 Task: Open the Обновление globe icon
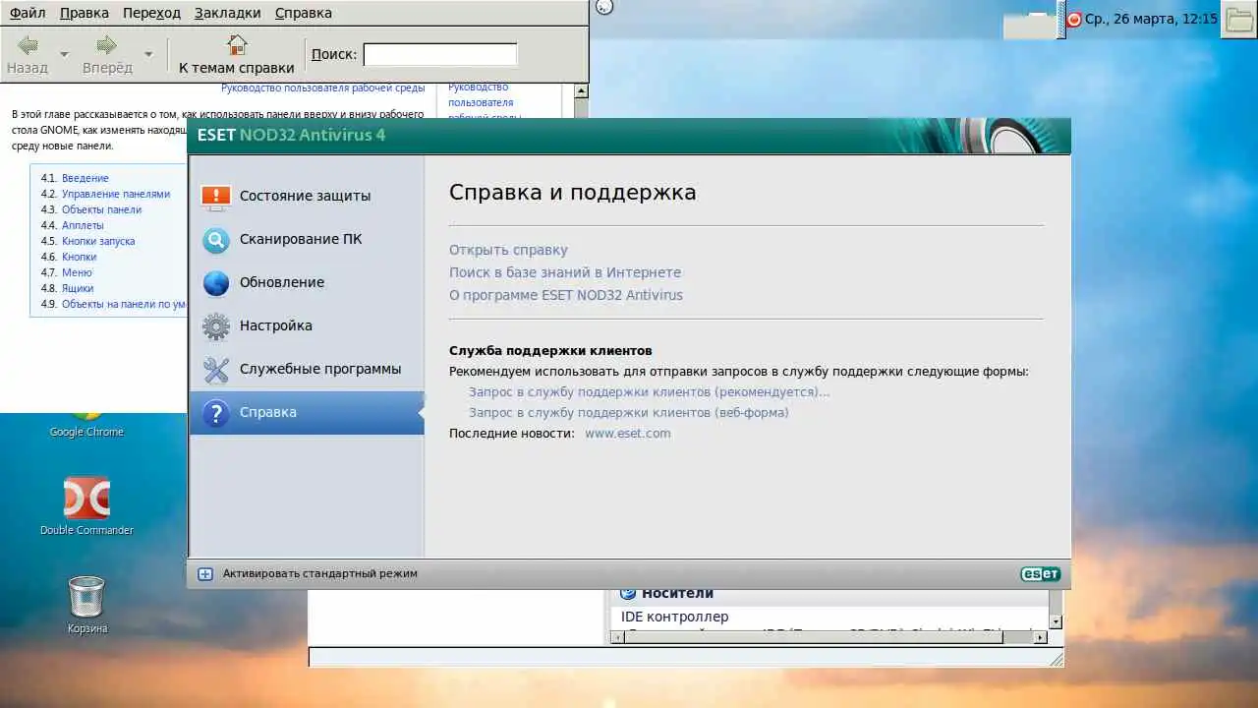click(216, 282)
